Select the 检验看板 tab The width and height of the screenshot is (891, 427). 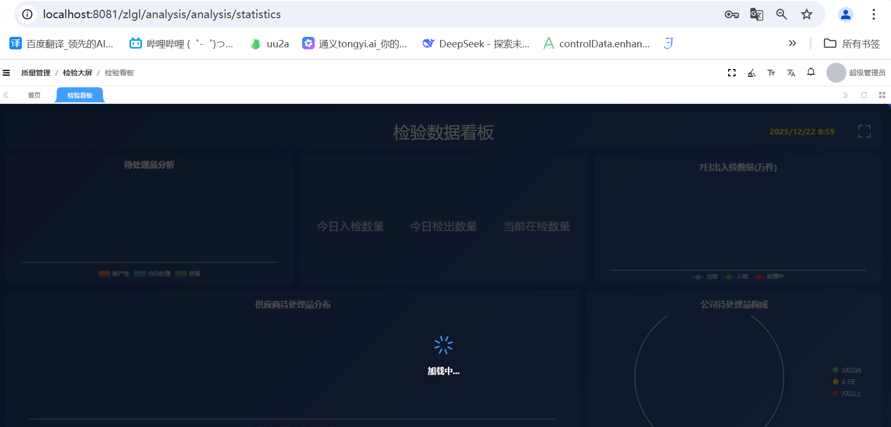(80, 96)
